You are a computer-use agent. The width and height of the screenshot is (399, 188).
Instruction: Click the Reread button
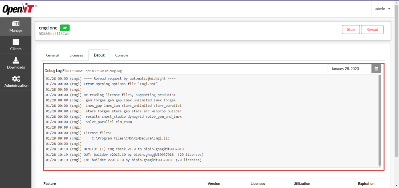tap(372, 30)
